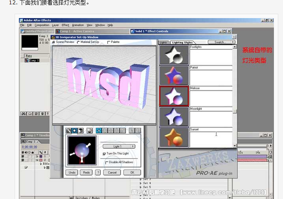Open the Help menu
283x199 pixels.
click(110, 25)
